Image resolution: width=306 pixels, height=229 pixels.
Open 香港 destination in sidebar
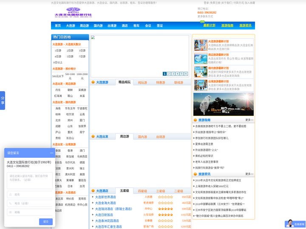pos(70,151)
